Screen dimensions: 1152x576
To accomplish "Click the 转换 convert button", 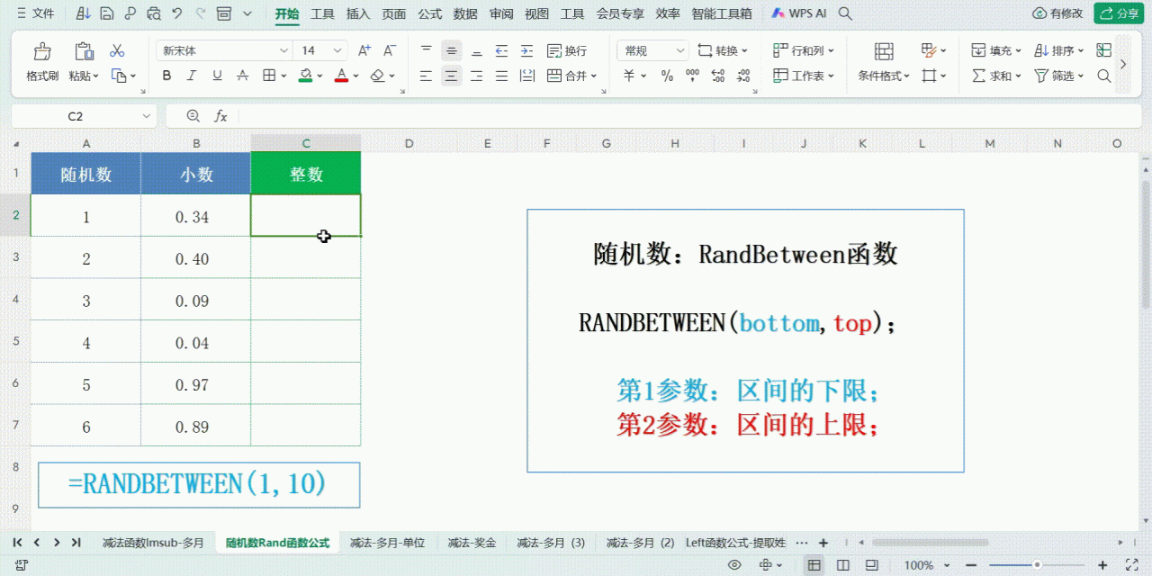I will pyautogui.click(x=723, y=50).
